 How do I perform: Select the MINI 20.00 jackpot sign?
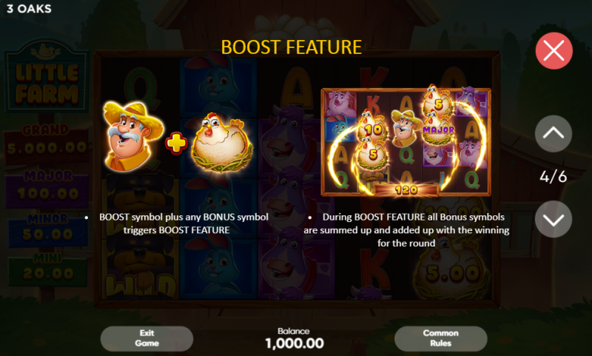47,268
